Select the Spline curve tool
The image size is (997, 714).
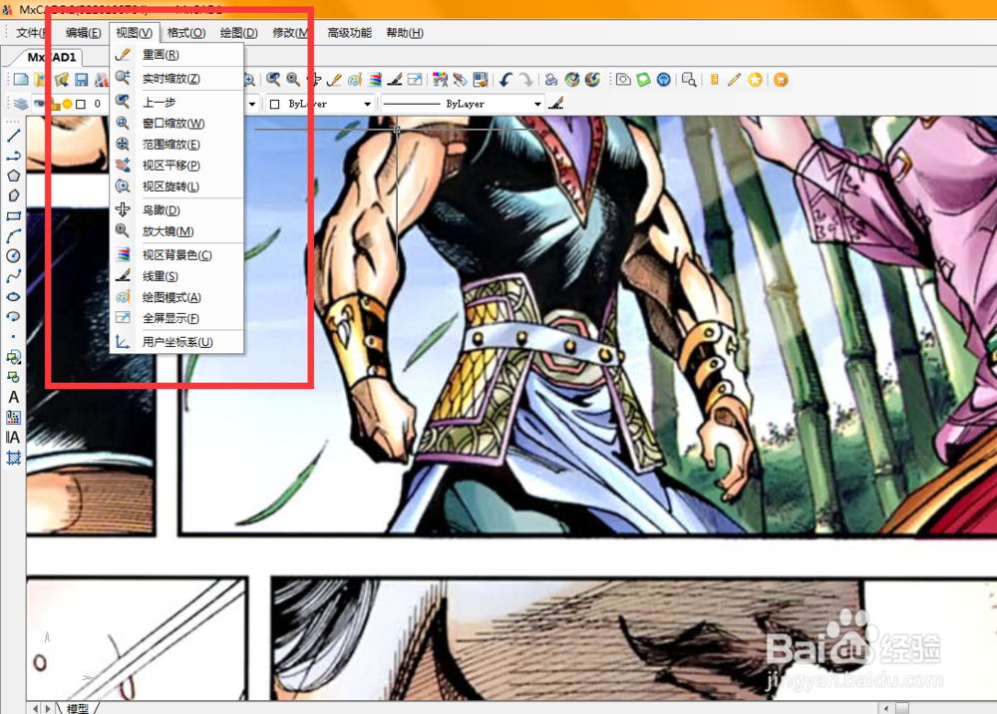click(x=13, y=276)
